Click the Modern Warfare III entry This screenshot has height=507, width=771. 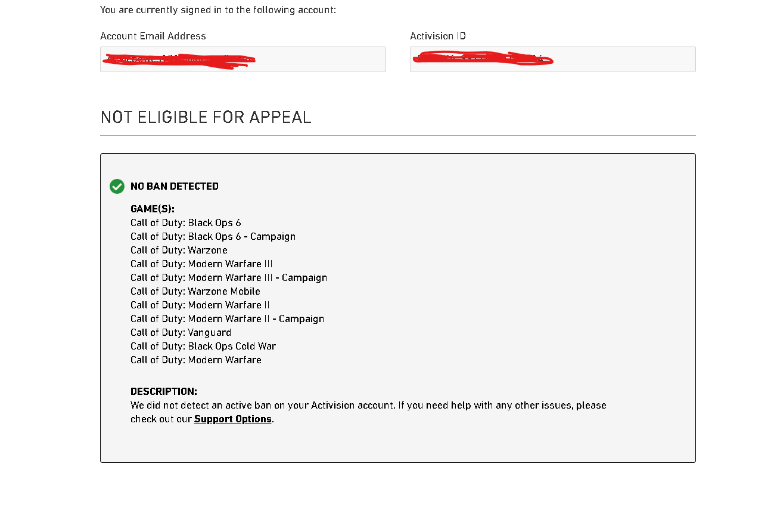201,264
